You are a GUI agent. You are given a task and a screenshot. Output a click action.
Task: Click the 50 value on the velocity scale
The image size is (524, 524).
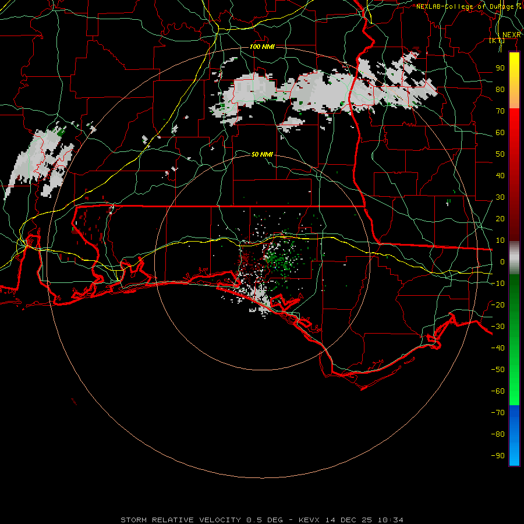click(x=500, y=154)
